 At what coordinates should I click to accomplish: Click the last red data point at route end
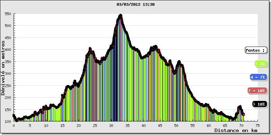point(244,114)
